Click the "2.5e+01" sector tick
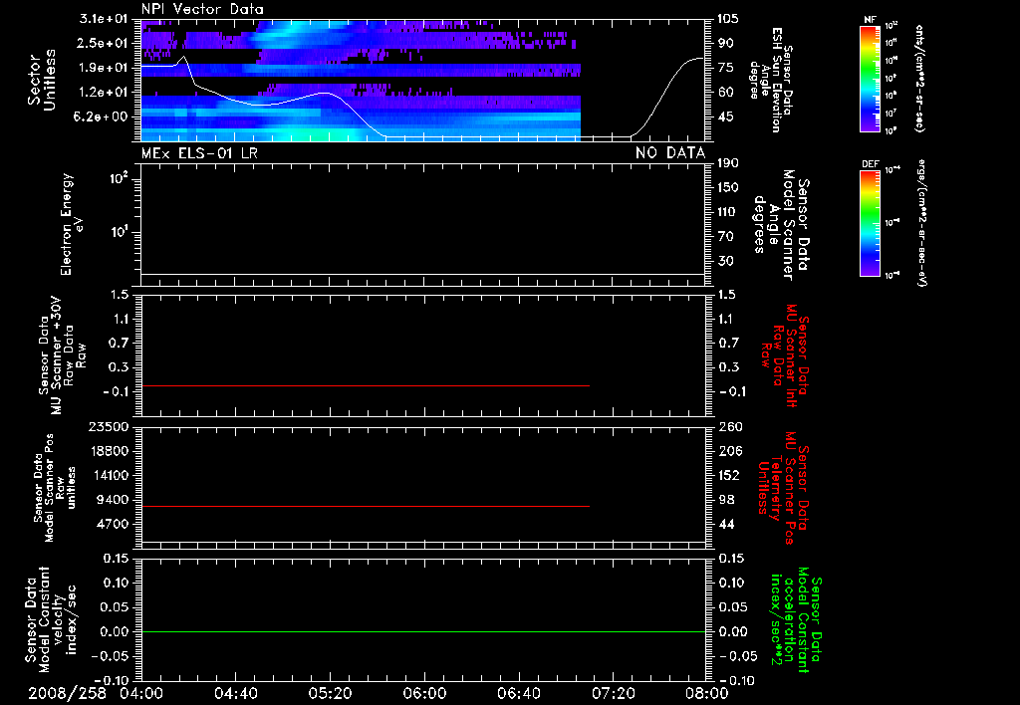1020x705 pixels. 104,43
